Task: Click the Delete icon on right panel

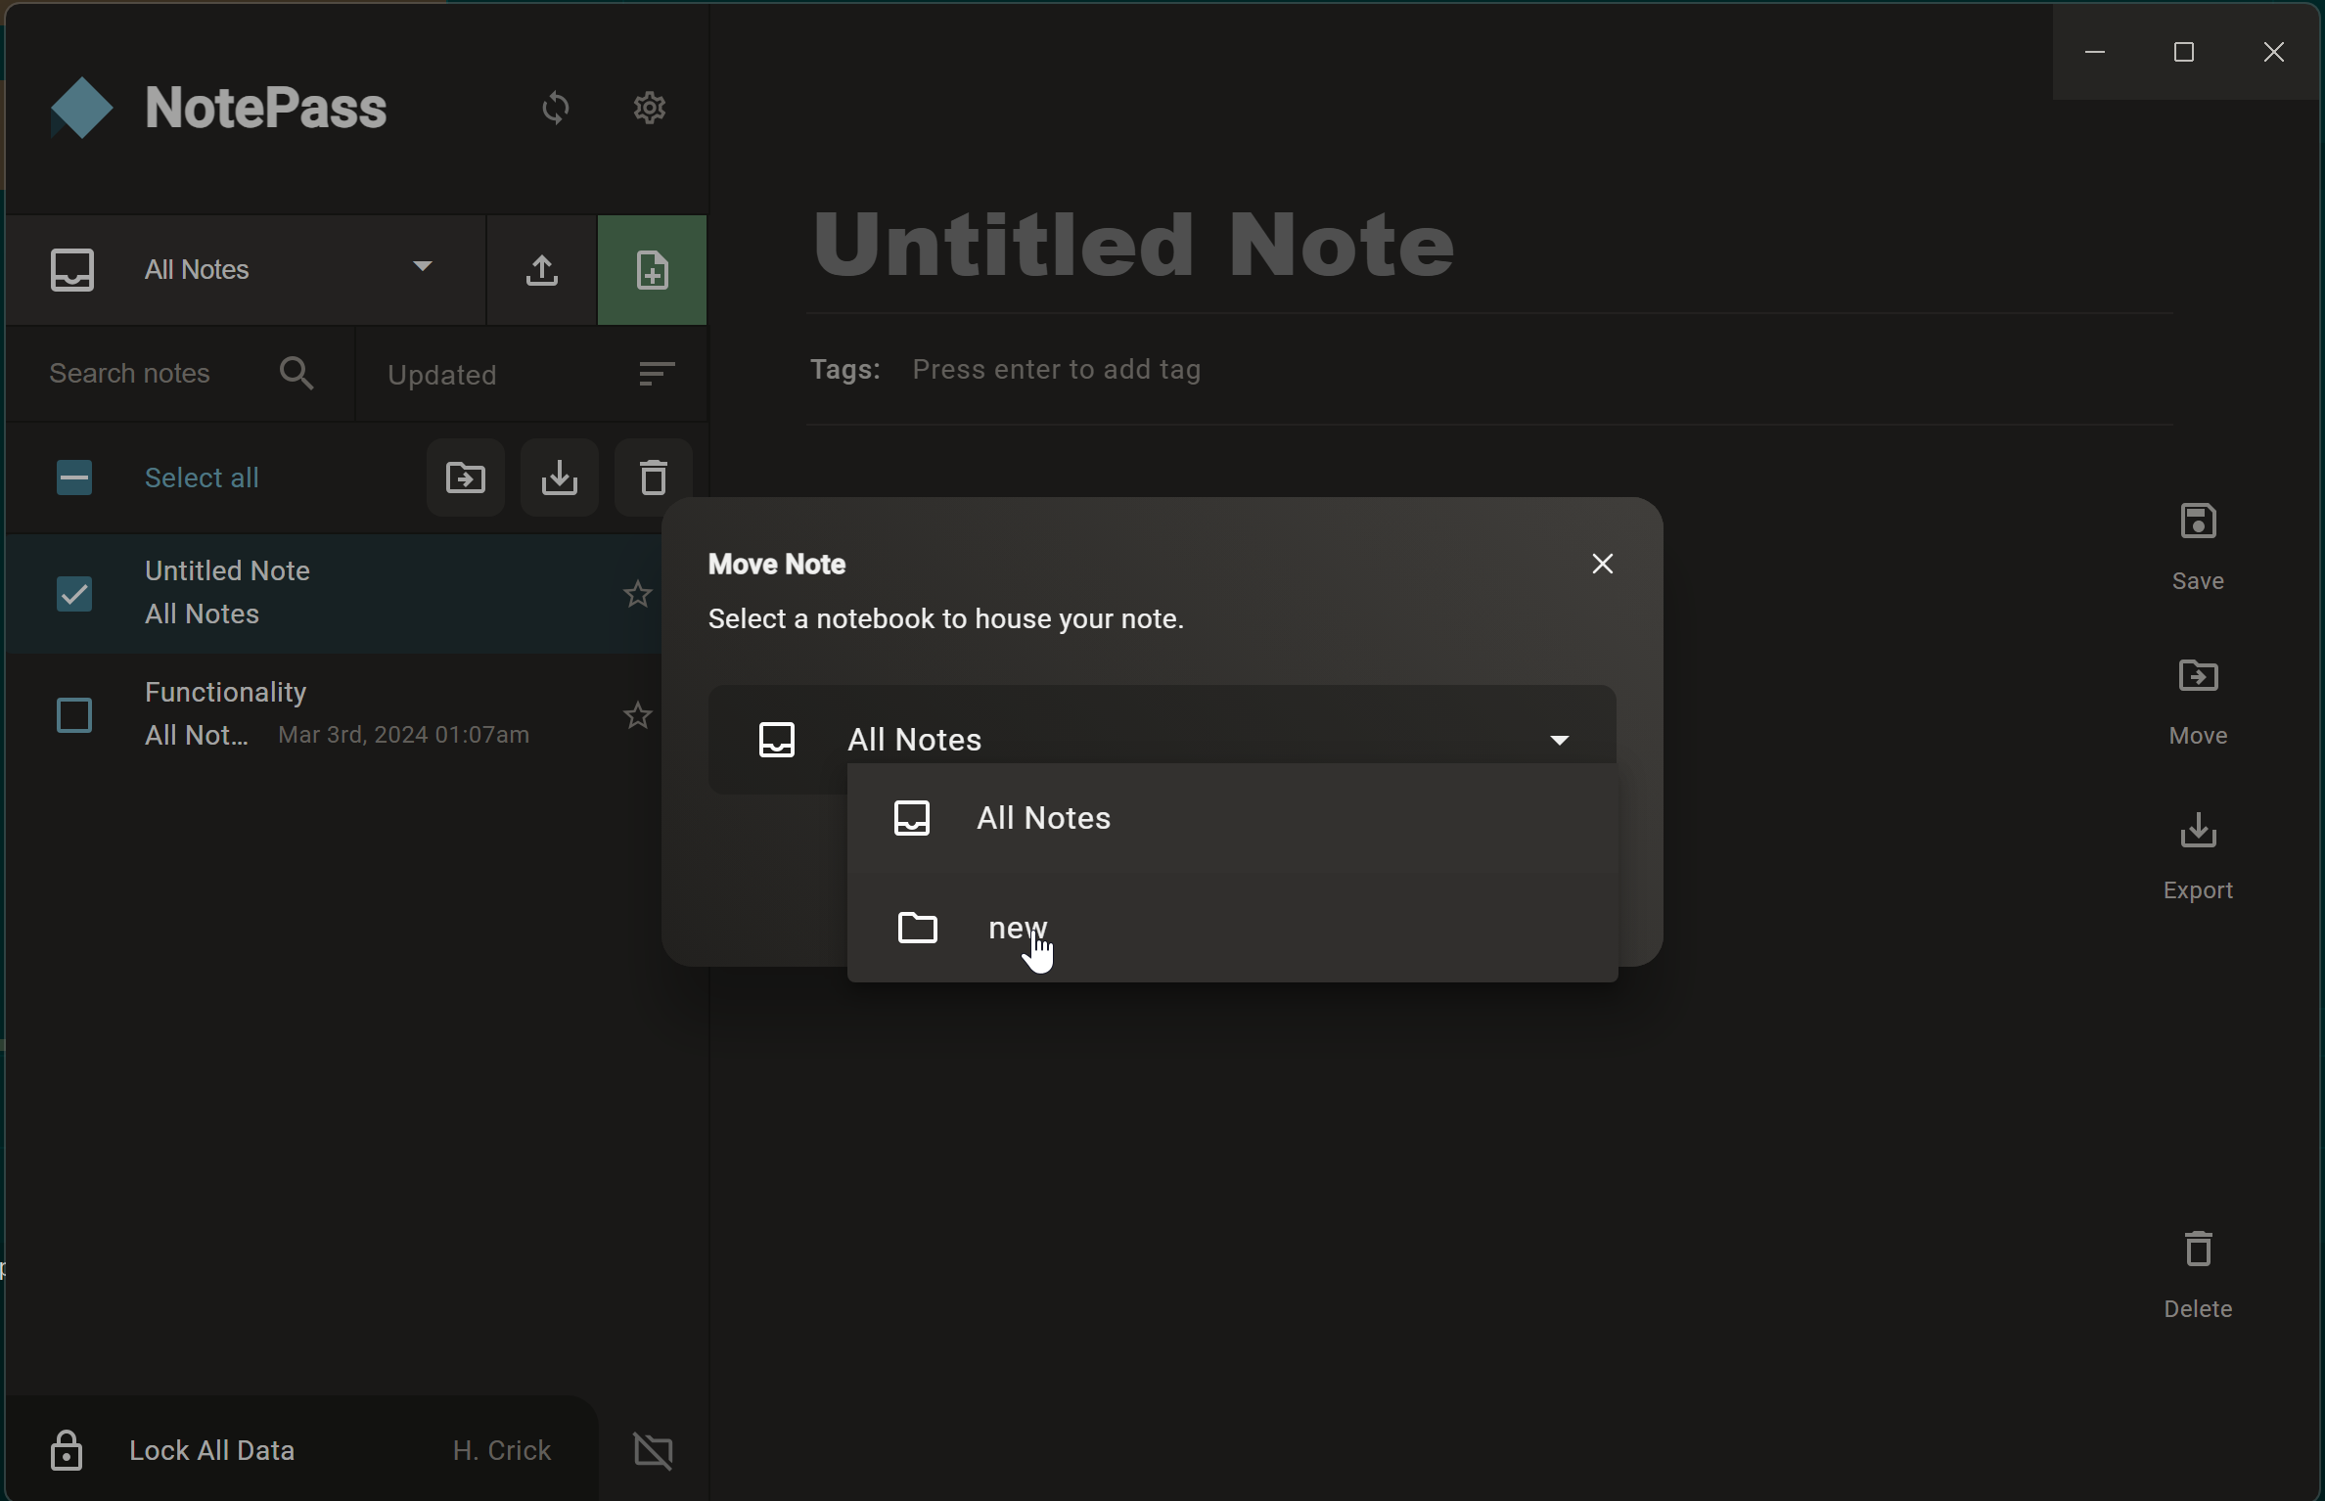Action: tap(2198, 1249)
